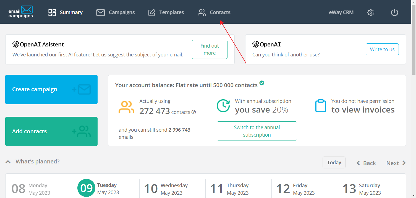Image resolution: width=416 pixels, height=198 pixels.
Task: Click the Contacts people icon
Action: pyautogui.click(x=202, y=12)
